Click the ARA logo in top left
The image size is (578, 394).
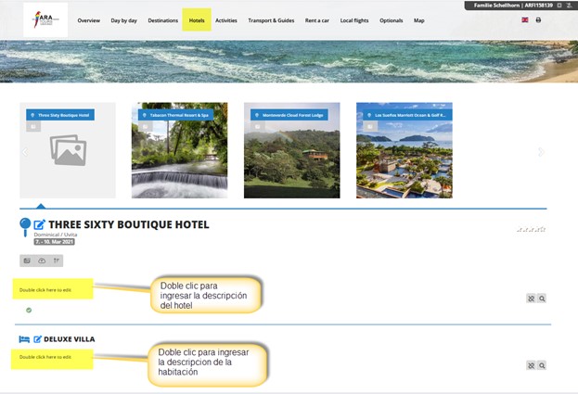tap(45, 19)
